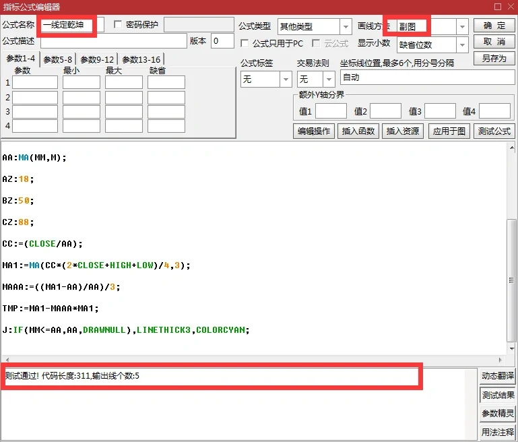The height and width of the screenshot is (442, 518).
Task: Open the 公式类型 dropdown
Action: pyautogui.click(x=346, y=26)
